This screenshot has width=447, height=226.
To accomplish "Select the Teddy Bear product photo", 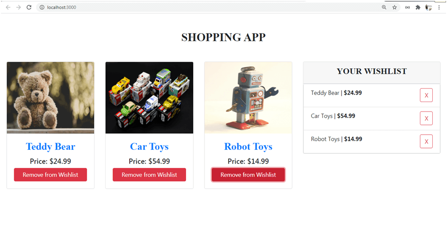I will 51,97.
